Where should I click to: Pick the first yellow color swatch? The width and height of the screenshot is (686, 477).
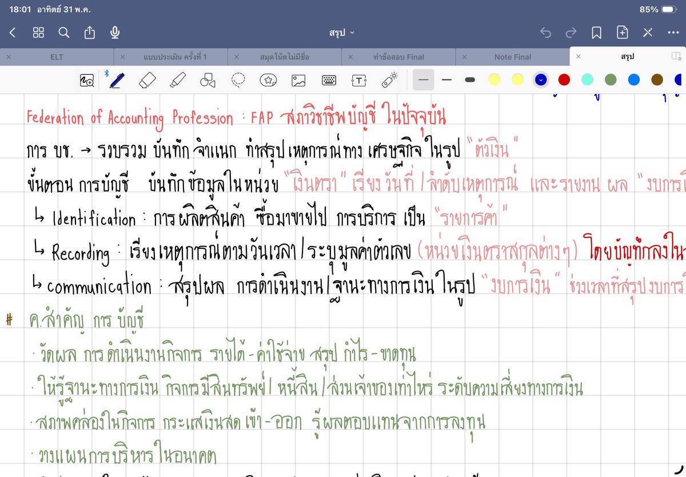[495, 79]
